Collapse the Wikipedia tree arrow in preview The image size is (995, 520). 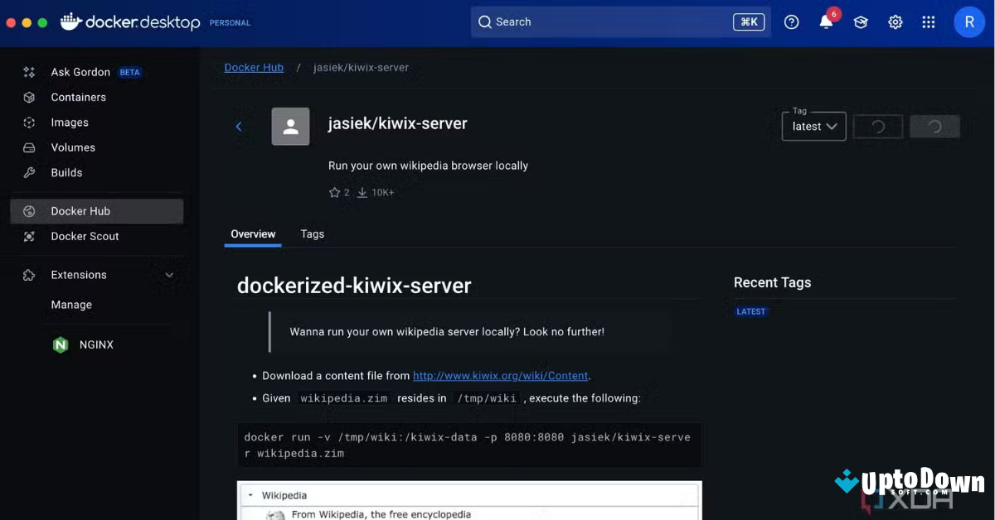click(250, 495)
